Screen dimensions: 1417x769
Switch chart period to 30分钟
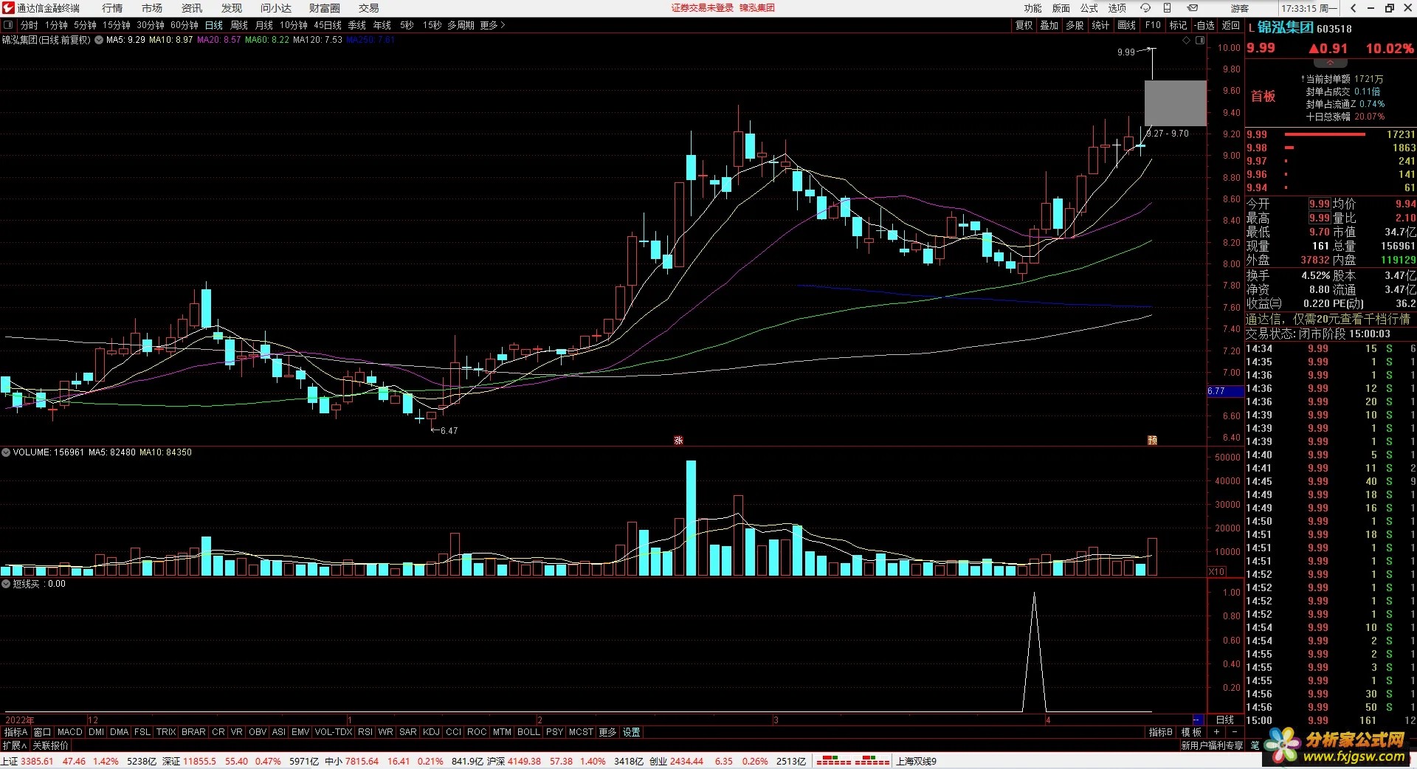[x=151, y=25]
